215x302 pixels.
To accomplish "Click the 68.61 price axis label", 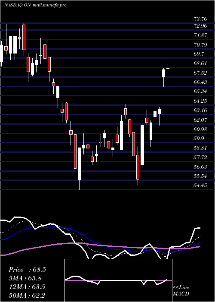I will [x=200, y=63].
